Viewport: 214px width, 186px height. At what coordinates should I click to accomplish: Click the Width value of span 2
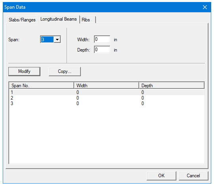point(78,98)
